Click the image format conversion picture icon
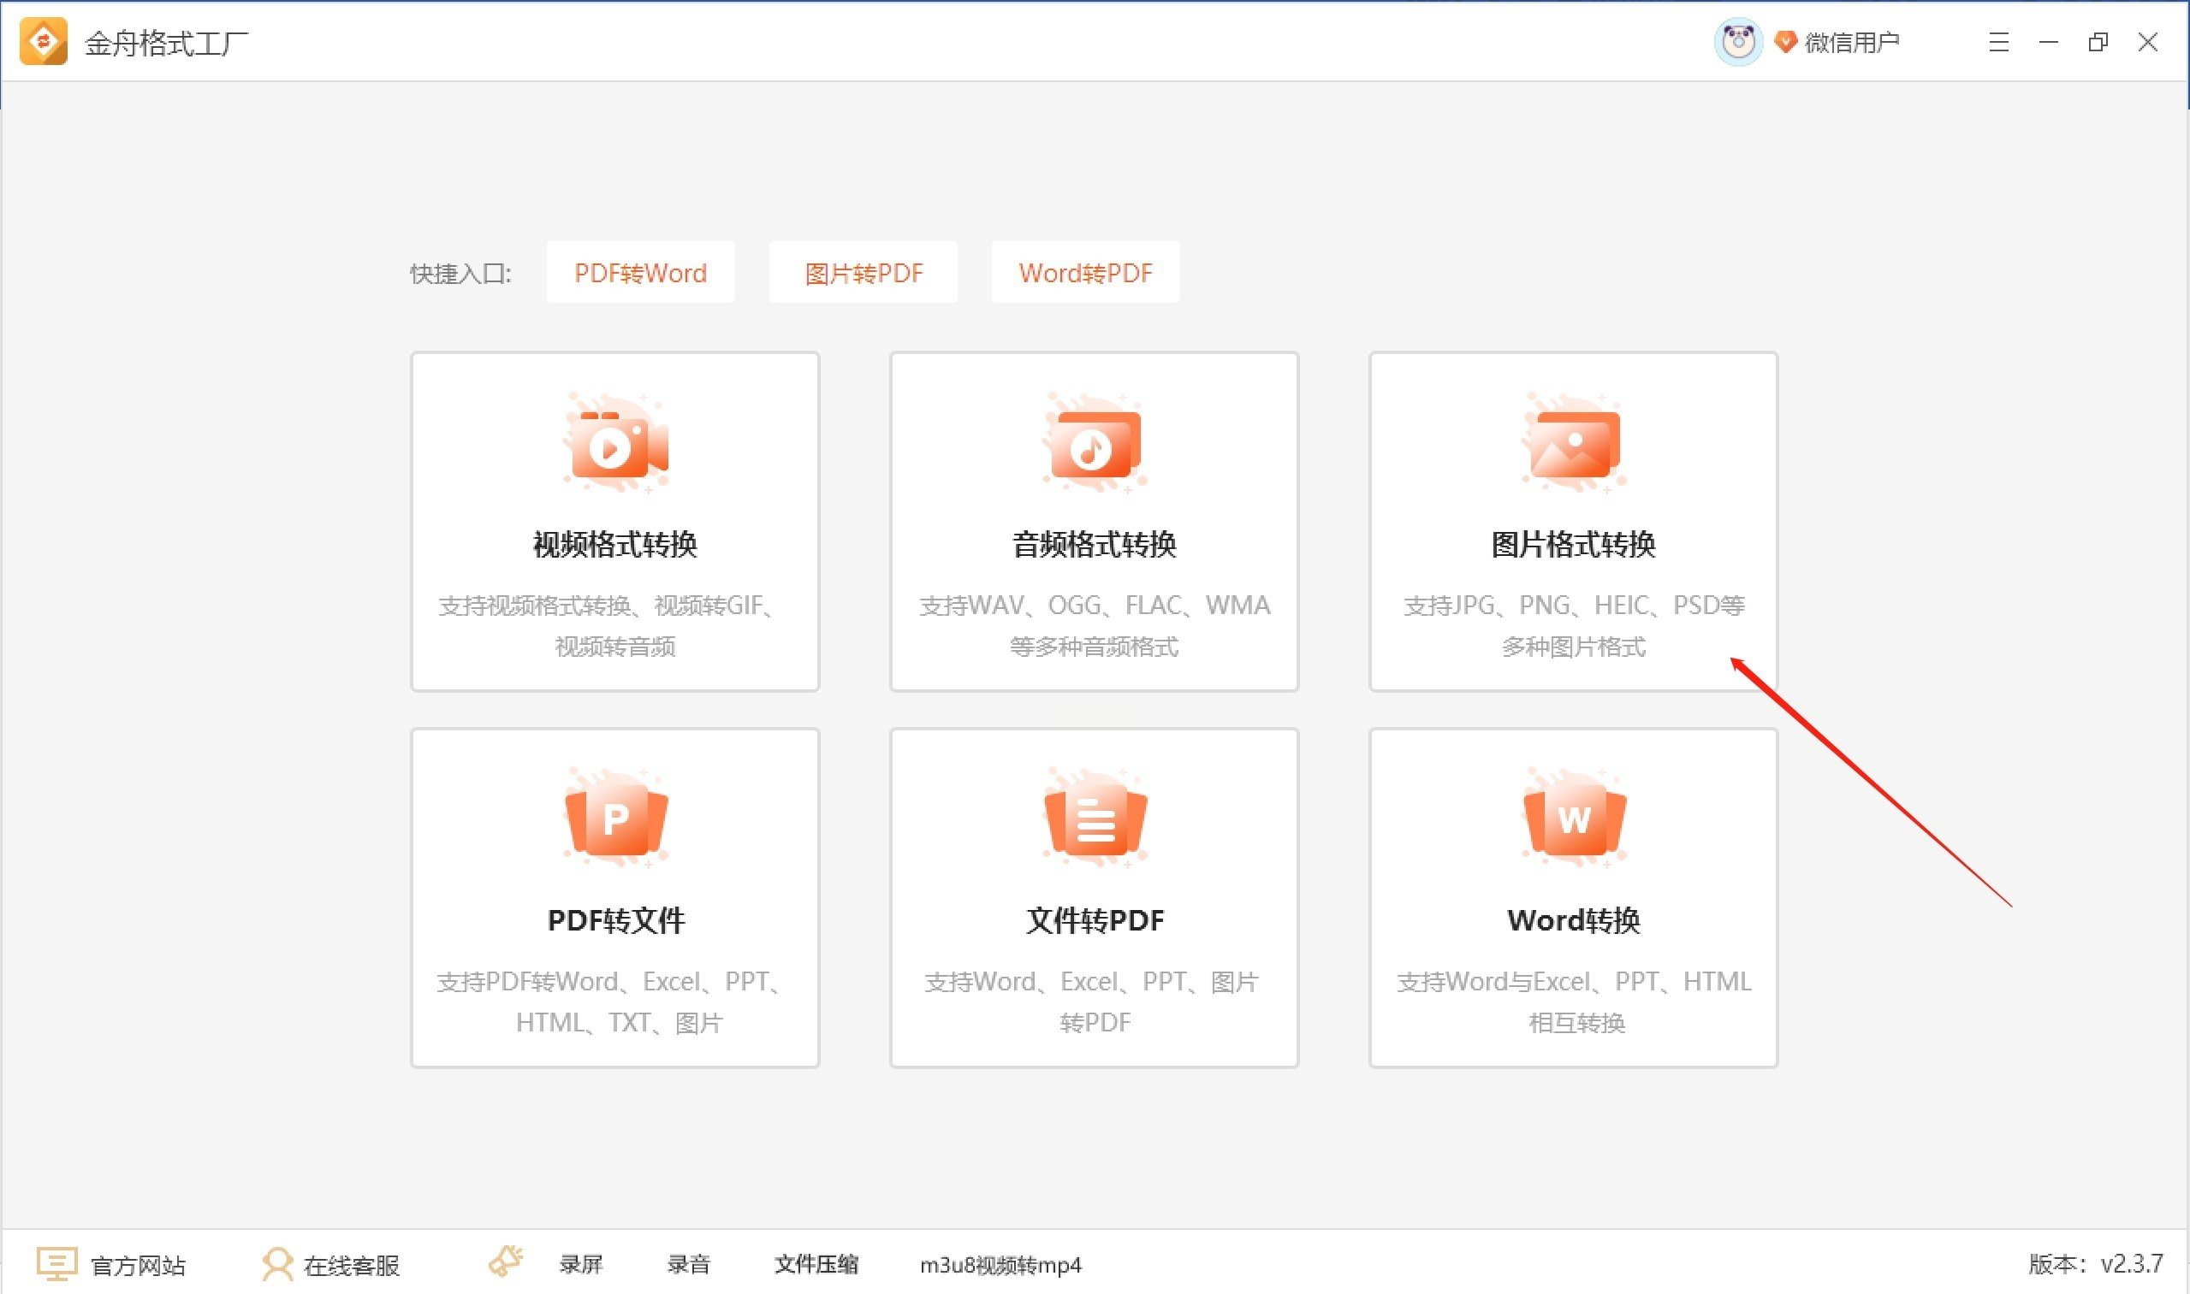Screen dimensions: 2190x1294 click(x=1573, y=445)
